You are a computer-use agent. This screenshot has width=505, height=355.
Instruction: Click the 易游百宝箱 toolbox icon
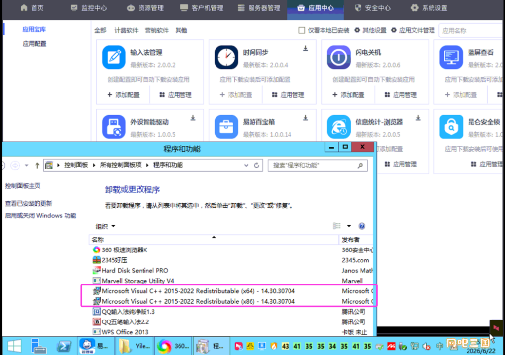(x=226, y=127)
